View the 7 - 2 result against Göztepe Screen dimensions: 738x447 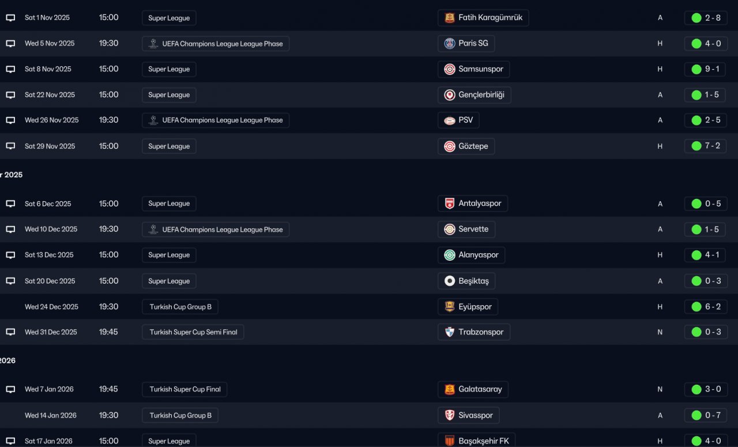tap(705, 146)
